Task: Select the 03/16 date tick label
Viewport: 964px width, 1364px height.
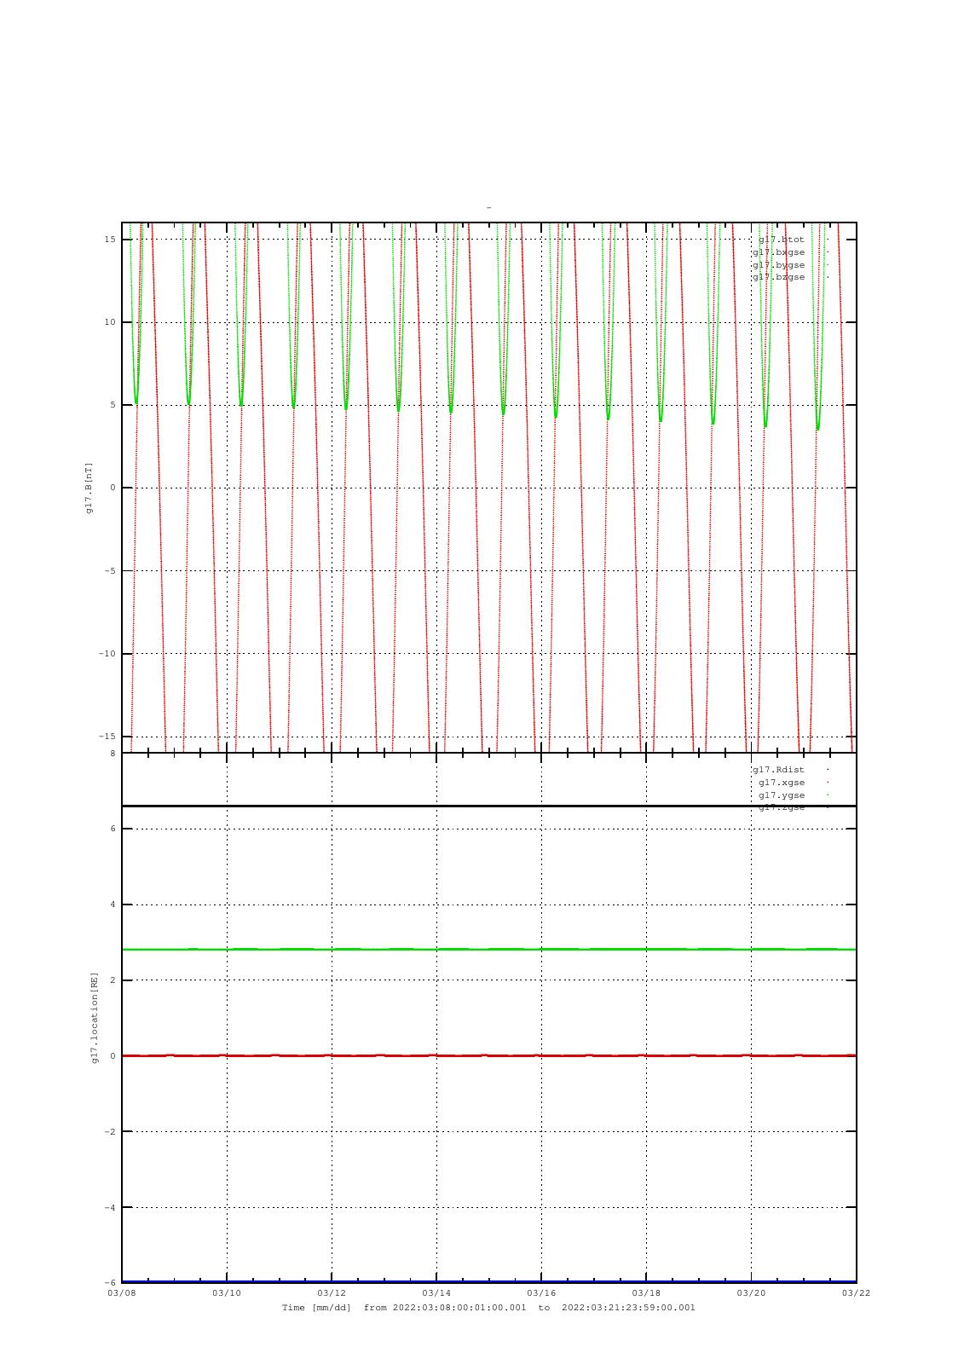Action: (541, 1292)
